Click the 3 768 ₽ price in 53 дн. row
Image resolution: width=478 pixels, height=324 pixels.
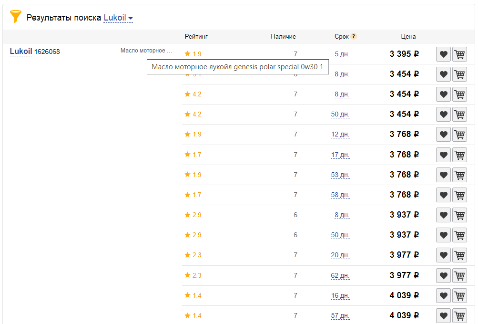point(404,175)
